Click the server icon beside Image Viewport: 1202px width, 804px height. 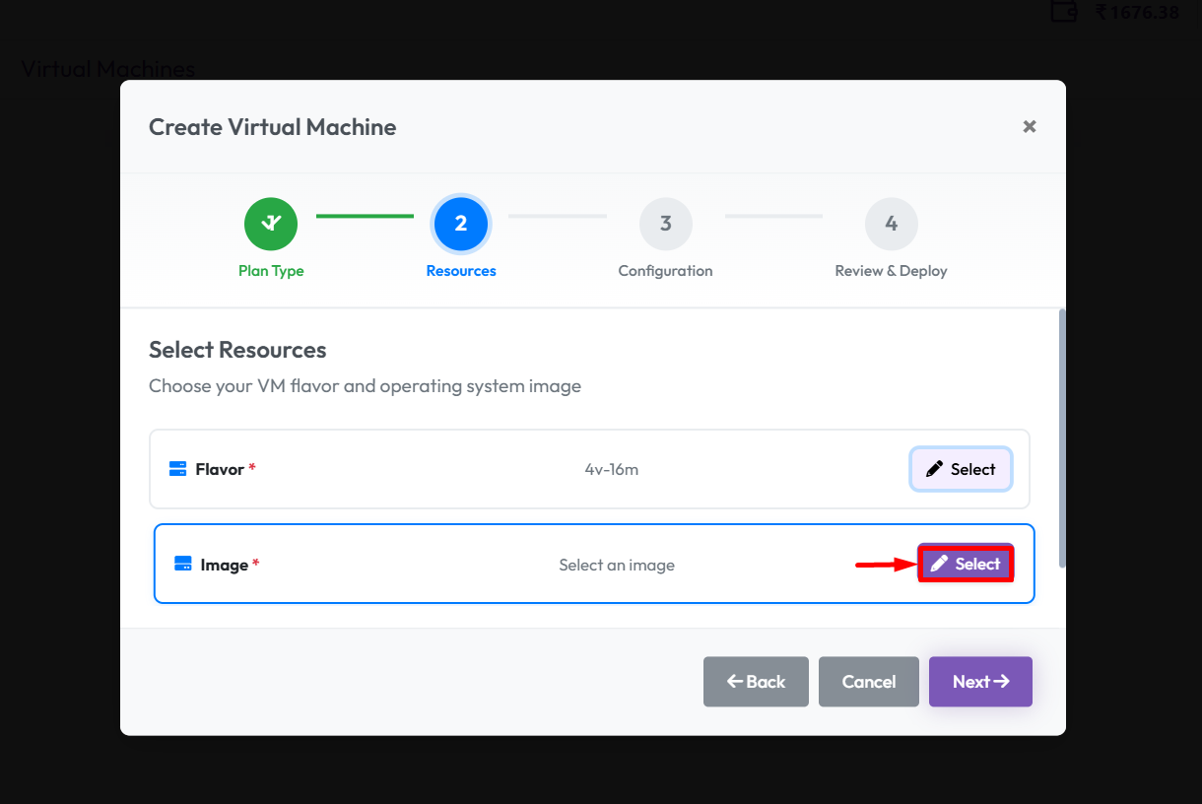coord(182,565)
